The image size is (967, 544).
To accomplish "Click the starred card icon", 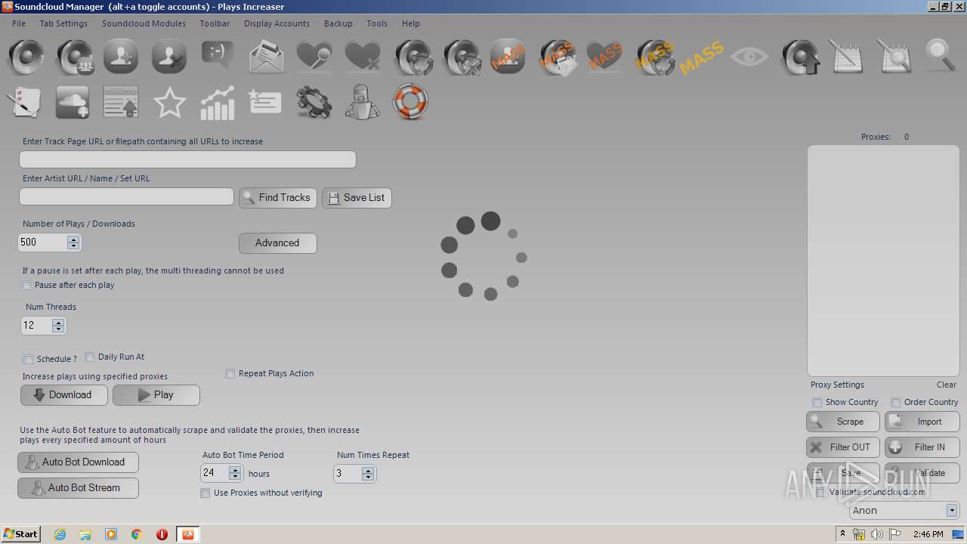I will coord(264,101).
